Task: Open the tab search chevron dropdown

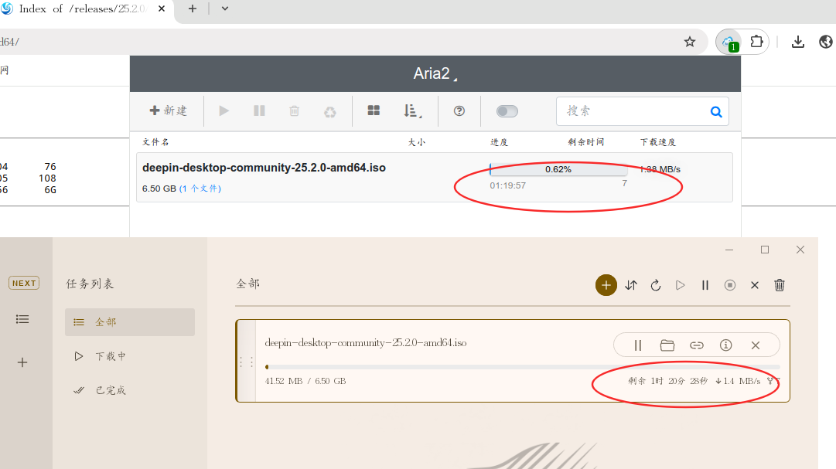Action: tap(225, 8)
